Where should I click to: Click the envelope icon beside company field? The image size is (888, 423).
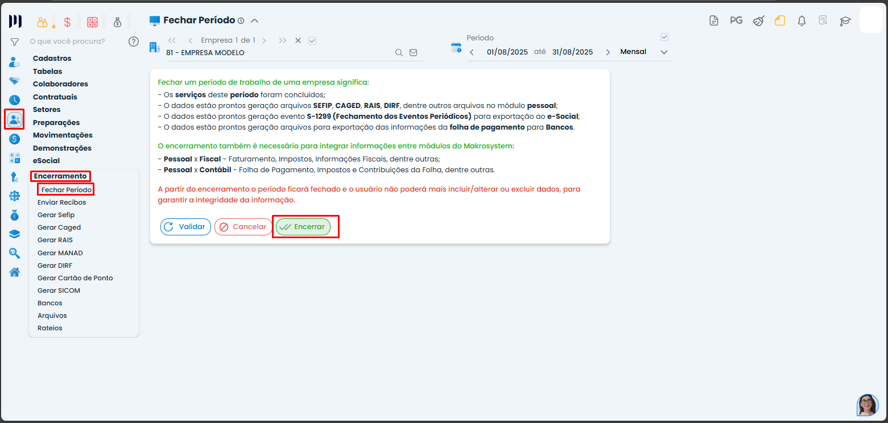pyautogui.click(x=414, y=52)
